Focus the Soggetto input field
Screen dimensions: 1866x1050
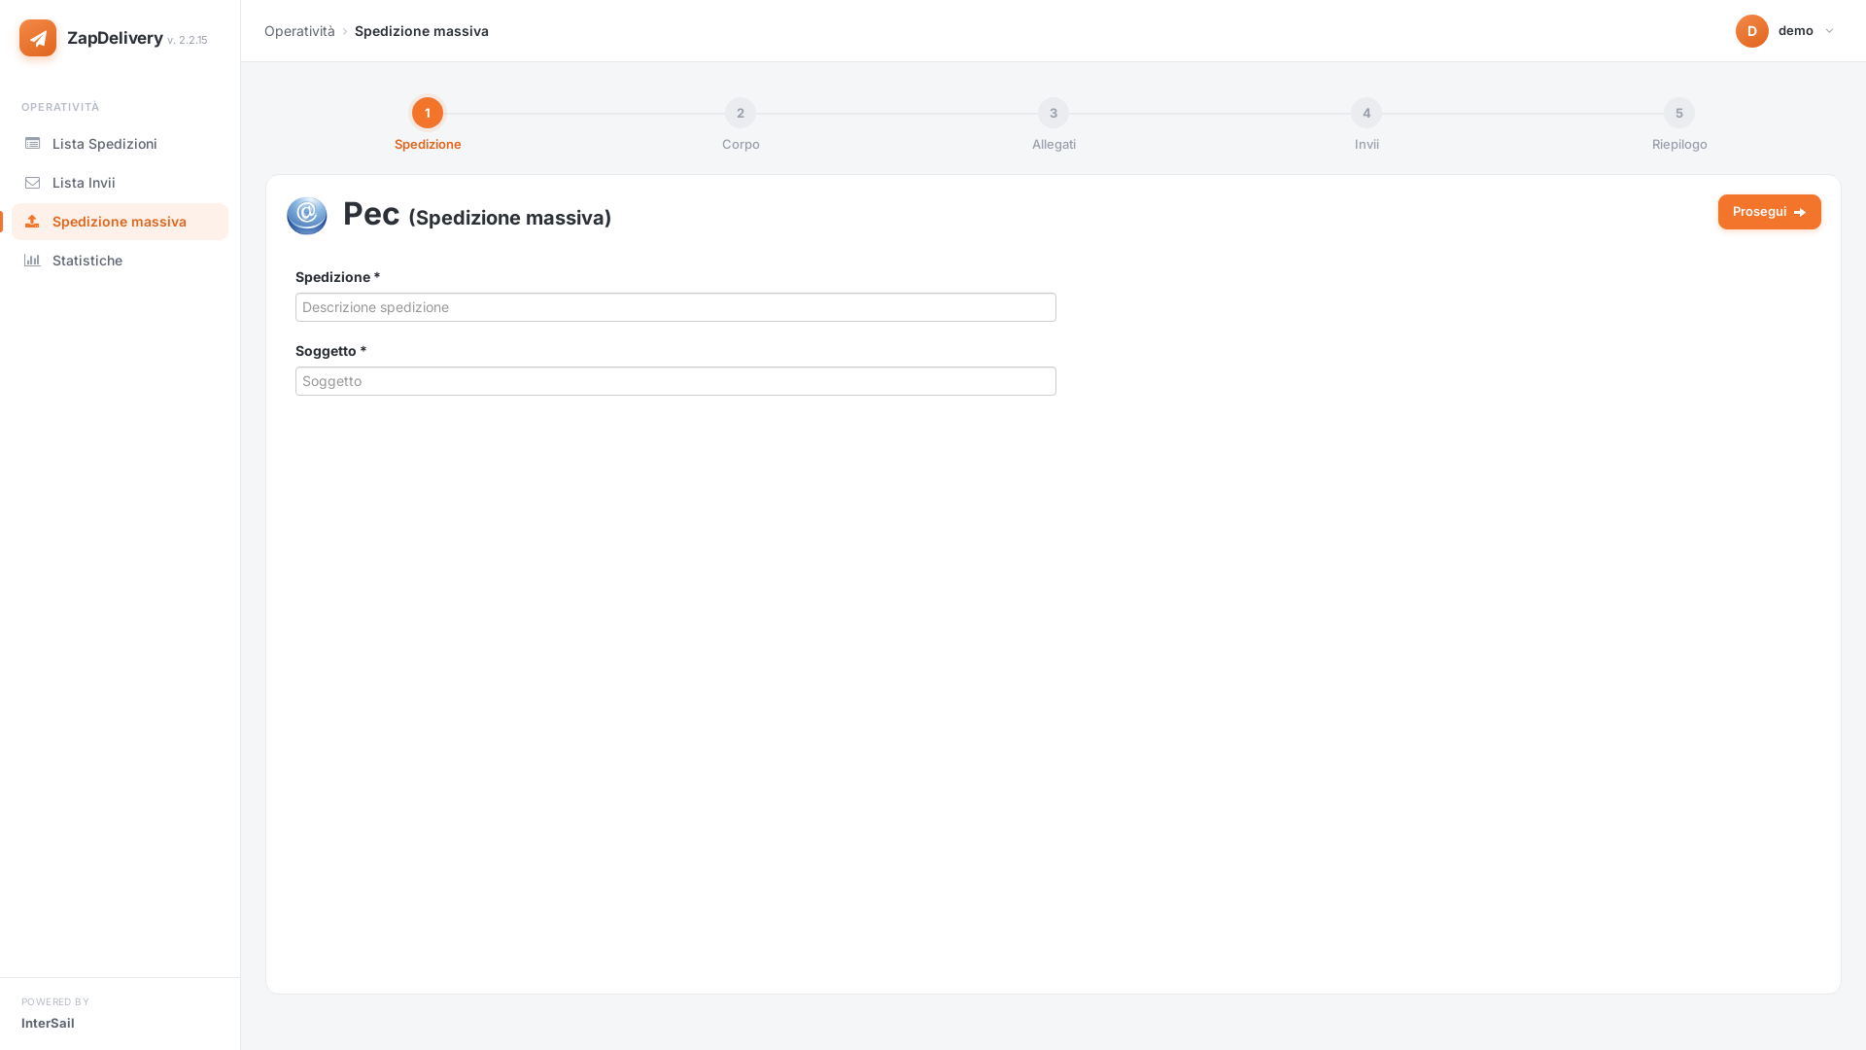click(x=675, y=381)
